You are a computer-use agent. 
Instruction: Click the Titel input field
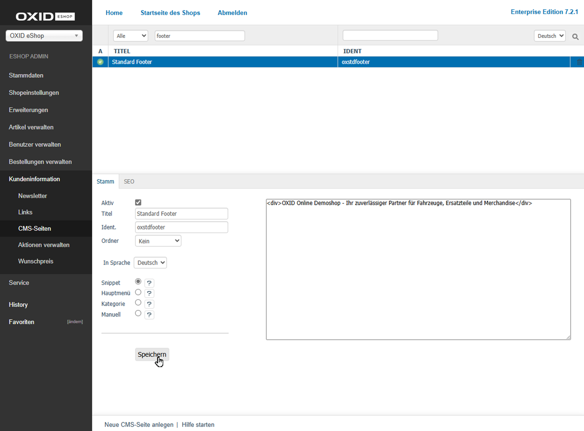point(181,214)
